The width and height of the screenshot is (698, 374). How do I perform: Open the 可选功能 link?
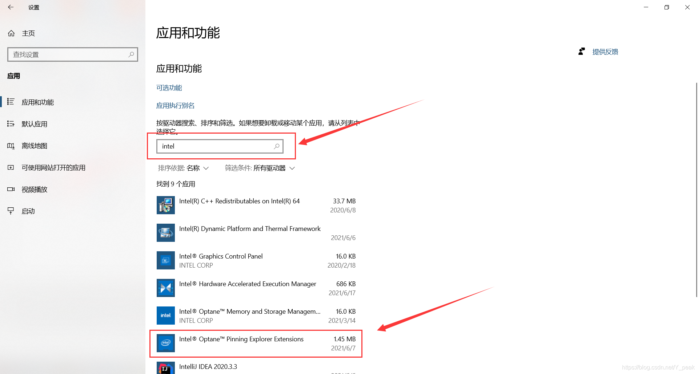[x=169, y=88]
